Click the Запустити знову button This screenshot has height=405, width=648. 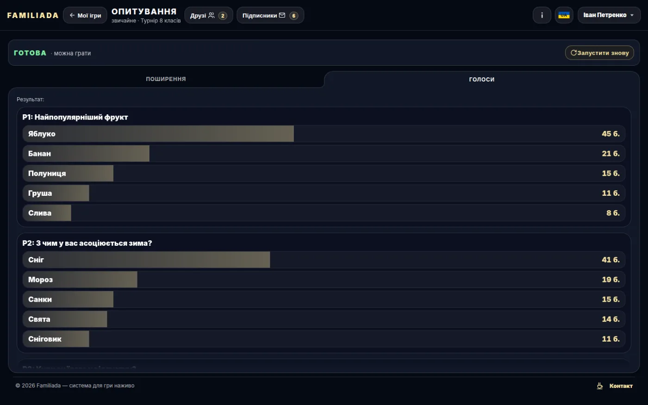(599, 53)
